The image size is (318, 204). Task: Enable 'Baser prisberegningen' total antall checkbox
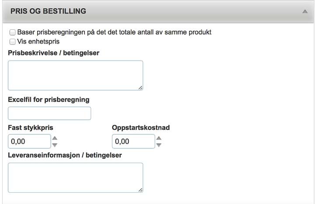pyautogui.click(x=13, y=32)
